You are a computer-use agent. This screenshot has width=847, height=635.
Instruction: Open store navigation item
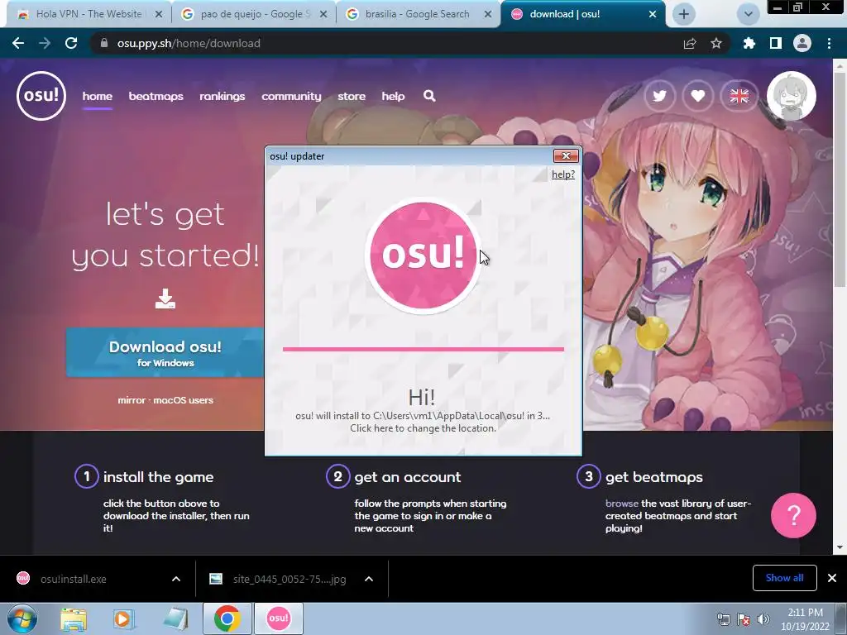pyautogui.click(x=352, y=96)
